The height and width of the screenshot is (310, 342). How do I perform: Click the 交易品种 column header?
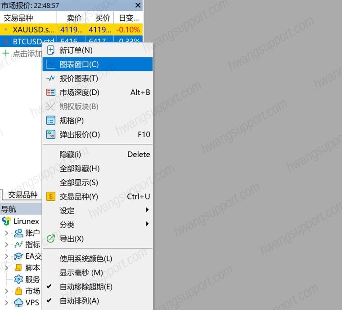coord(28,18)
